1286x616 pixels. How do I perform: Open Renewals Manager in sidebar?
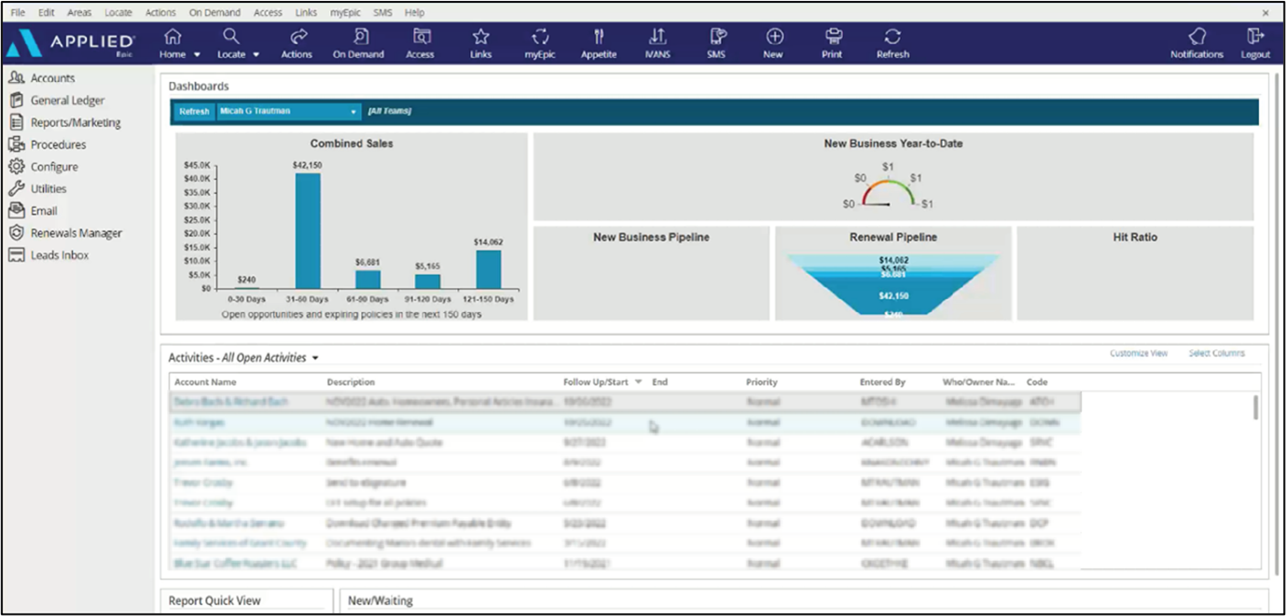tap(76, 233)
